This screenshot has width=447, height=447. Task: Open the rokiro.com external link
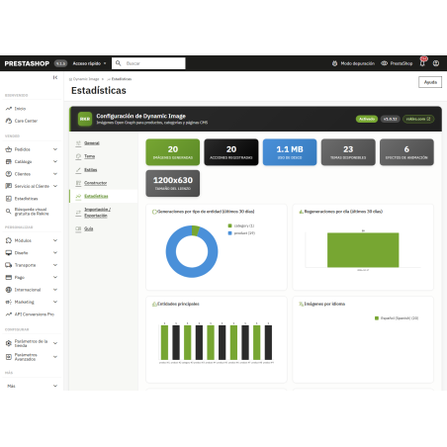coord(418,119)
